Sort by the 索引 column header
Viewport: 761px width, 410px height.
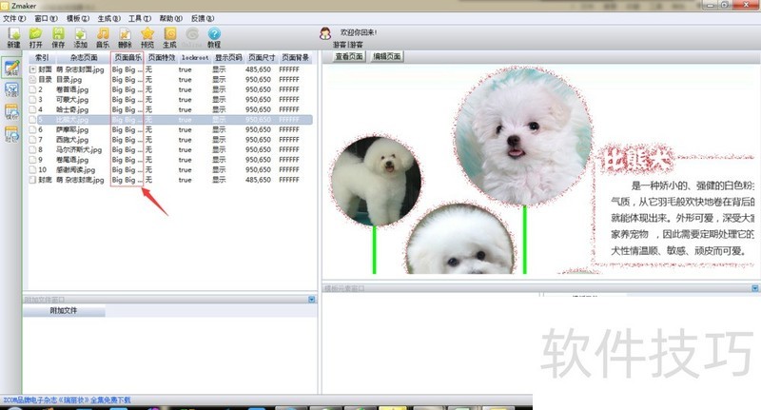[x=42, y=57]
